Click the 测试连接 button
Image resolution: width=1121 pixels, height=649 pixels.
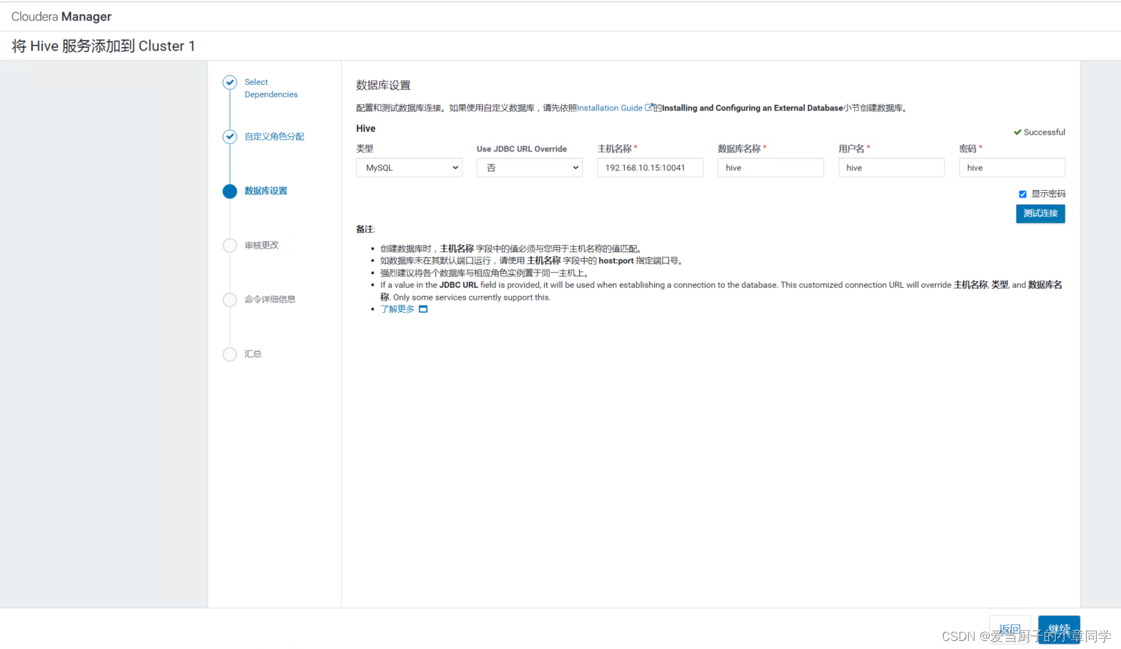coord(1040,214)
